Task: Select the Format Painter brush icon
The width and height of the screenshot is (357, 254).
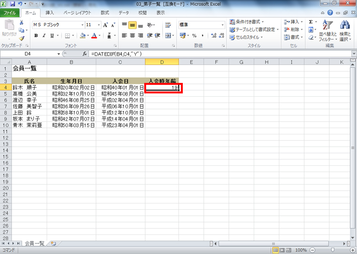Action: pyautogui.click(x=21, y=38)
